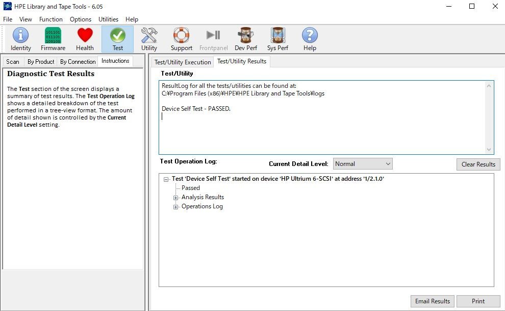This screenshot has width=505, height=311.
Task: Open the Options menu
Action: tap(81, 19)
